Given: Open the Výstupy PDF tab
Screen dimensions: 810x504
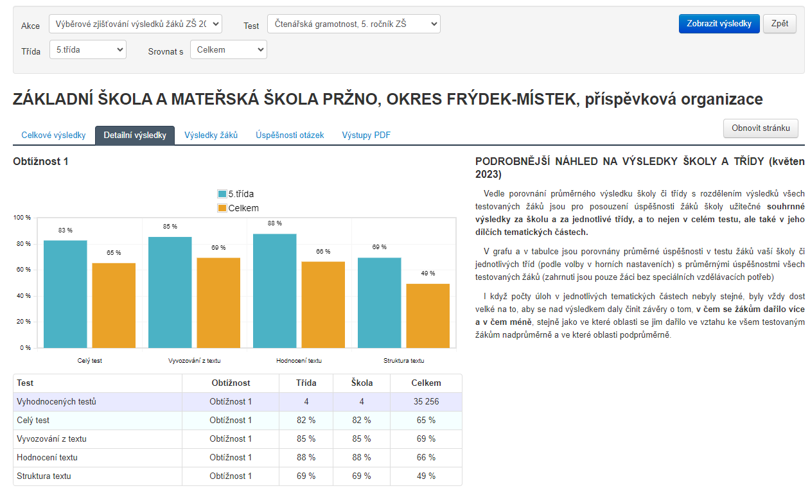Looking at the screenshot, I should click(x=366, y=135).
